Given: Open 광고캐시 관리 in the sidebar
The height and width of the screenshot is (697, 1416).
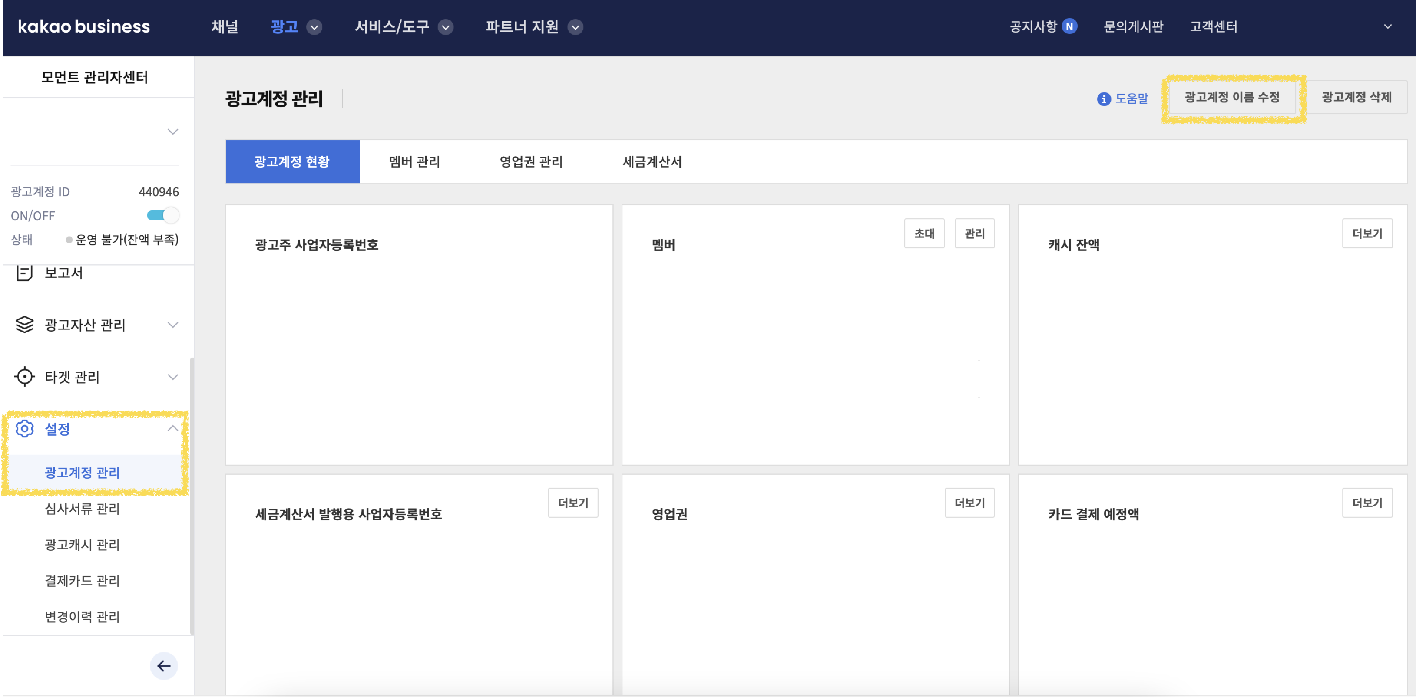Looking at the screenshot, I should click(82, 544).
